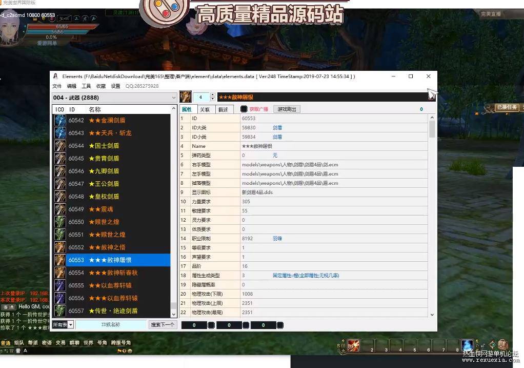Select the 组队 chat channel tab in game
524x368 pixels.
click(19, 343)
